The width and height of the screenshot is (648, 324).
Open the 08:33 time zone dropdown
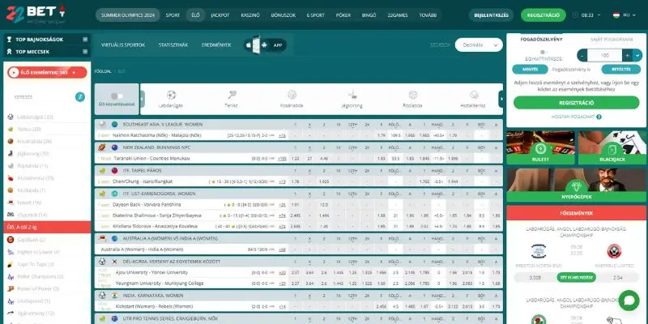(x=591, y=15)
